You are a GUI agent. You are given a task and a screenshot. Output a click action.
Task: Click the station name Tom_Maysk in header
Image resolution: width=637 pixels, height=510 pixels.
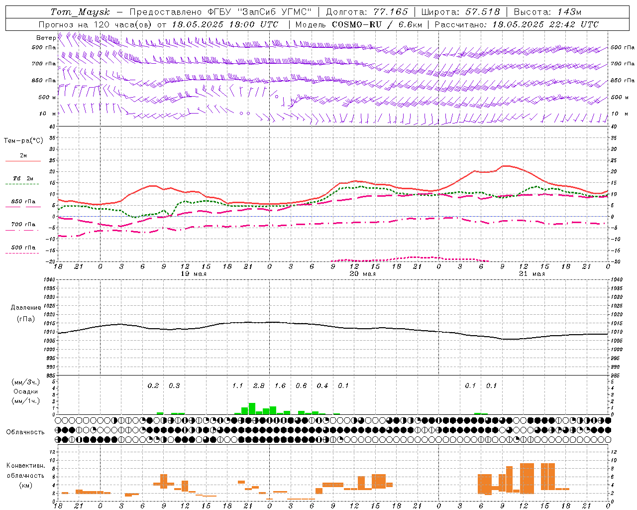(x=80, y=12)
